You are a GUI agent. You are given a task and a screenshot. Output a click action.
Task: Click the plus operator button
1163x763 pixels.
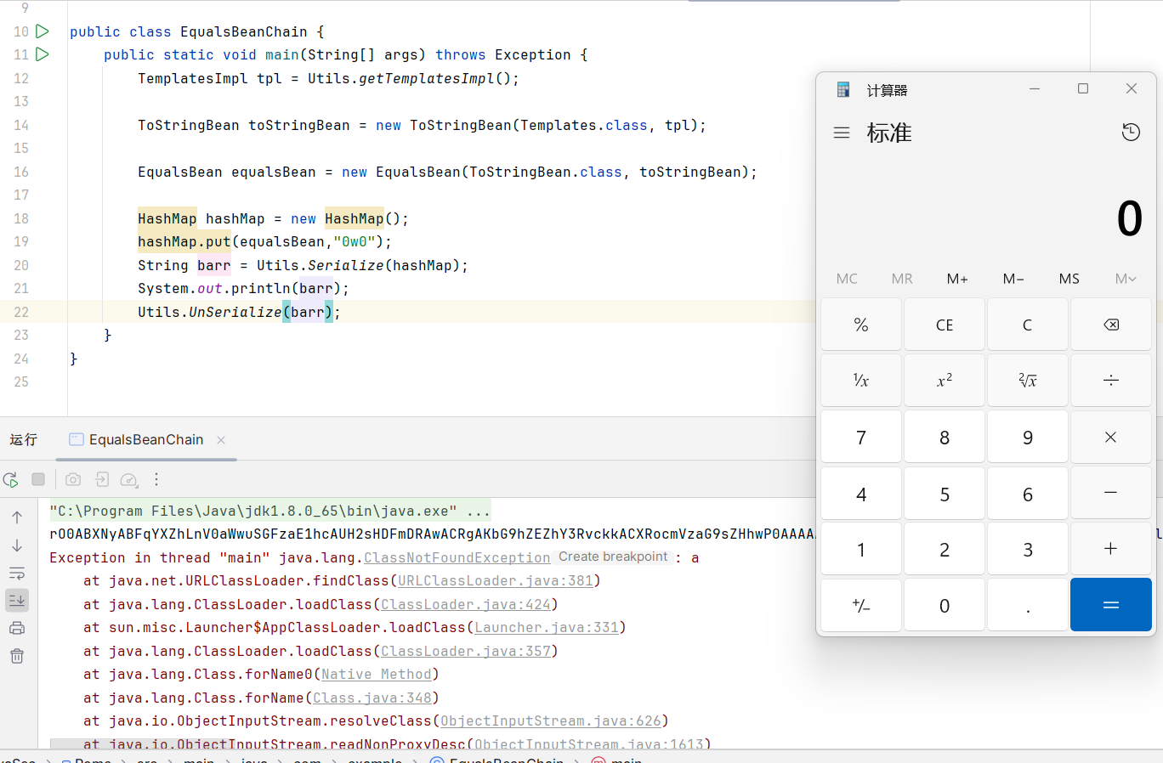(1111, 549)
